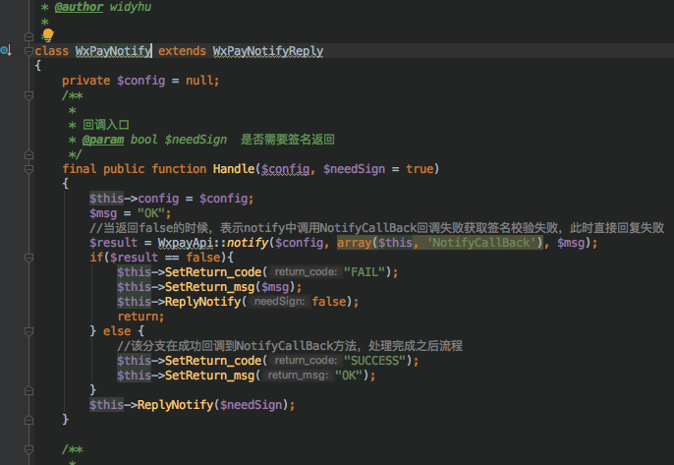Click the private keyword
The height and width of the screenshot is (465, 674).
86,81
